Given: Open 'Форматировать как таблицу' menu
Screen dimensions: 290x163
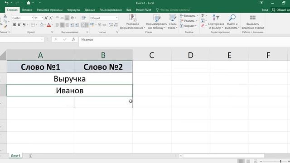Looking at the screenshot, I should tap(156, 22).
